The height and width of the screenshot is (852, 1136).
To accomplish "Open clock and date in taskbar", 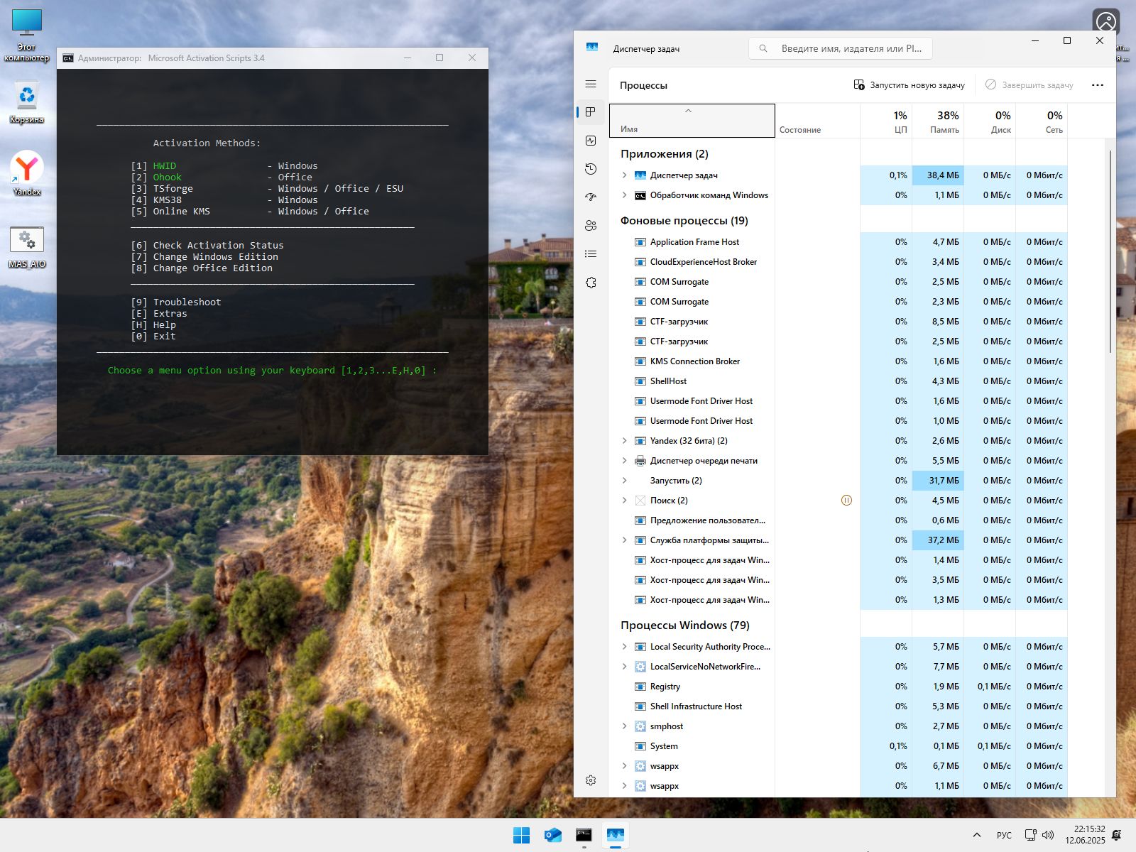I will coord(1085,835).
